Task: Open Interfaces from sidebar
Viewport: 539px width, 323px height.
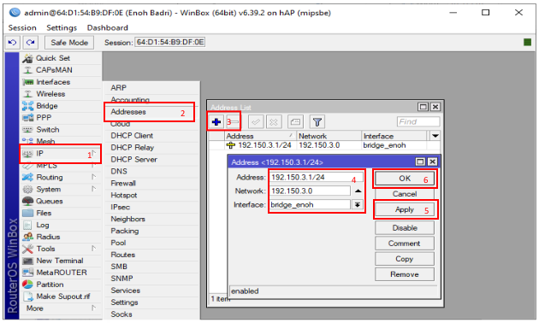Action: point(61,82)
